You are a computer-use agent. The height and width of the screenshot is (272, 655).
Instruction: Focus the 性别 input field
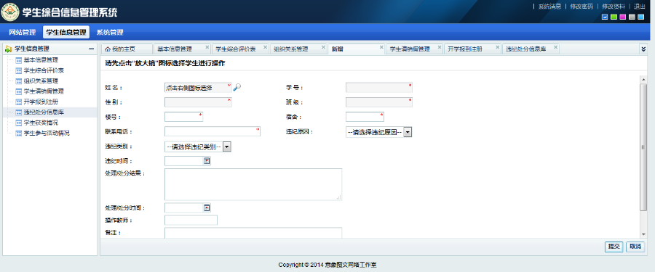[198, 102]
